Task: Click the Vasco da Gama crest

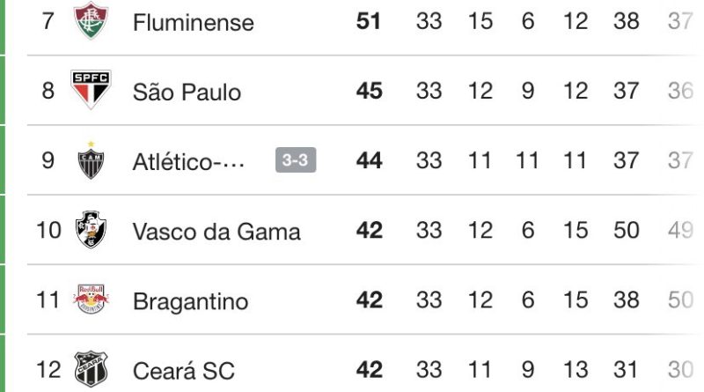Action: [89, 231]
